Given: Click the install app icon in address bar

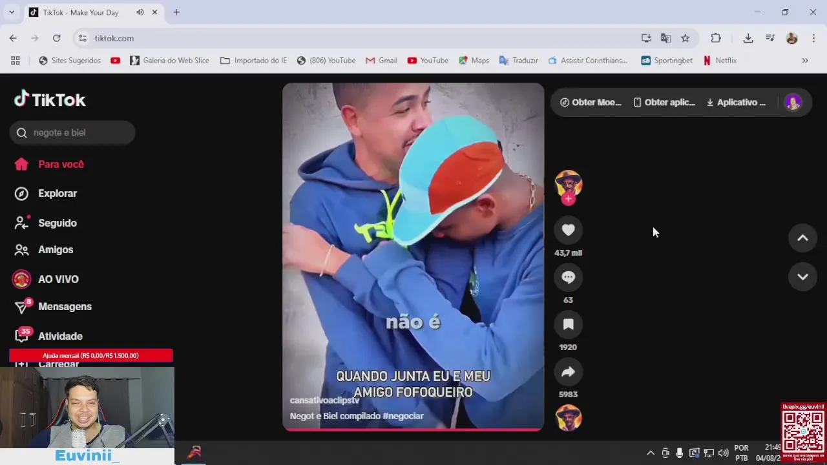Looking at the screenshot, I should pyautogui.click(x=646, y=38).
